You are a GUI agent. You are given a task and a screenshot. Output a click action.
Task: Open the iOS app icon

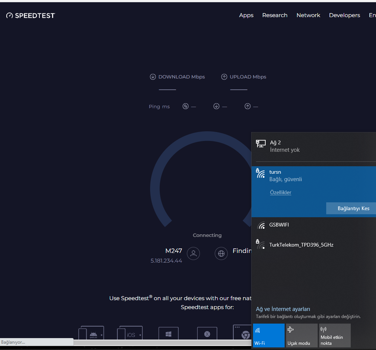pyautogui.click(x=130, y=333)
